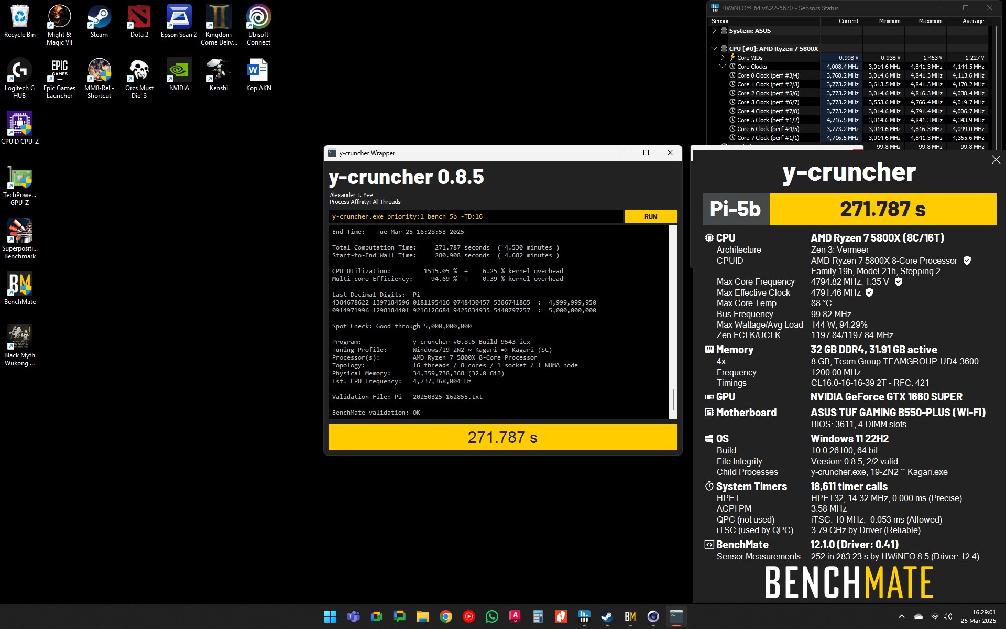Viewport: 1006px width, 629px height.
Task: Launch BenchMate desktop shortcut
Action: (x=20, y=288)
